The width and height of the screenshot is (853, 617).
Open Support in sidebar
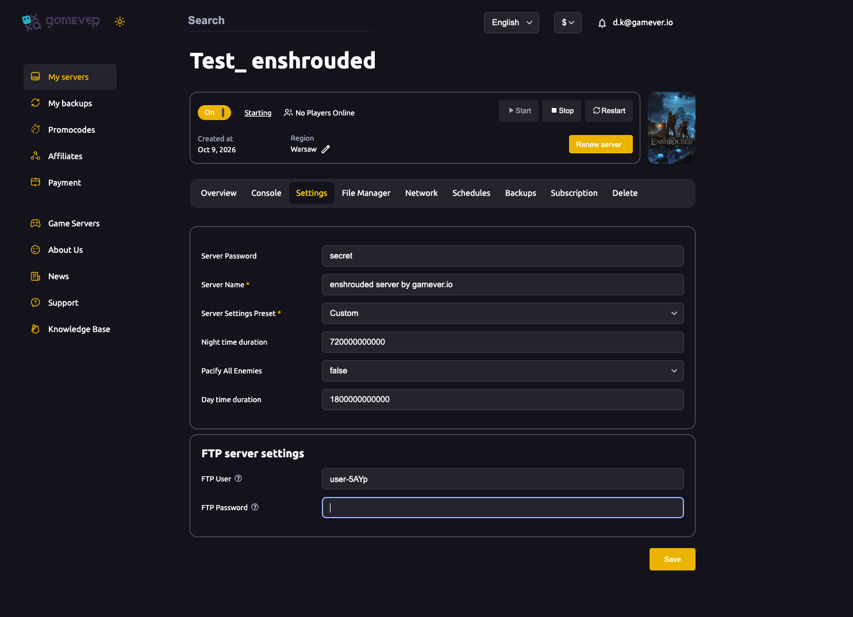[x=70, y=303]
